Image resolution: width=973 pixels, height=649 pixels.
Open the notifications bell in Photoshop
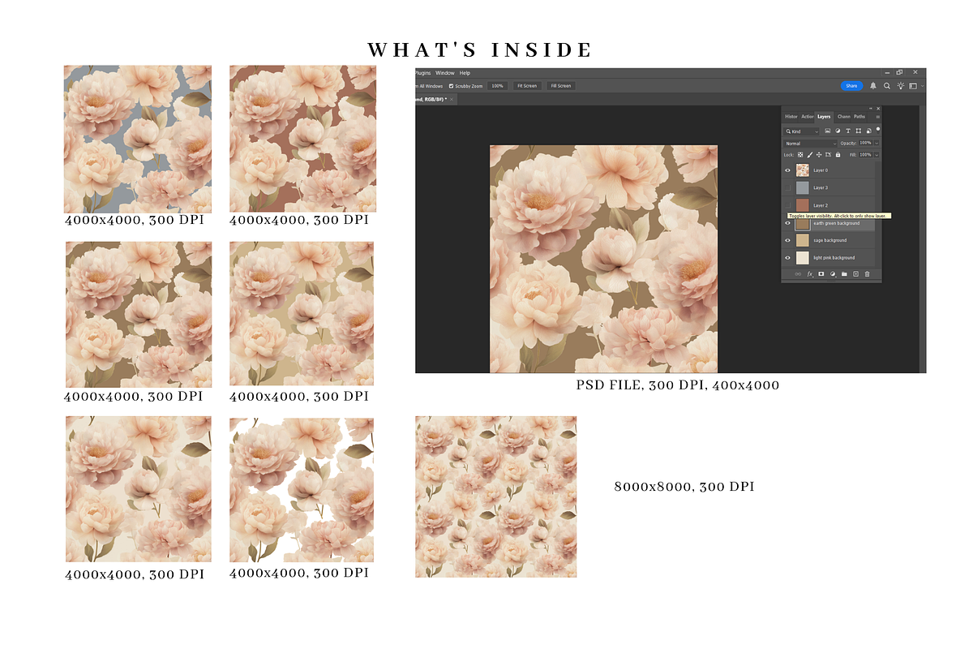[x=873, y=85]
